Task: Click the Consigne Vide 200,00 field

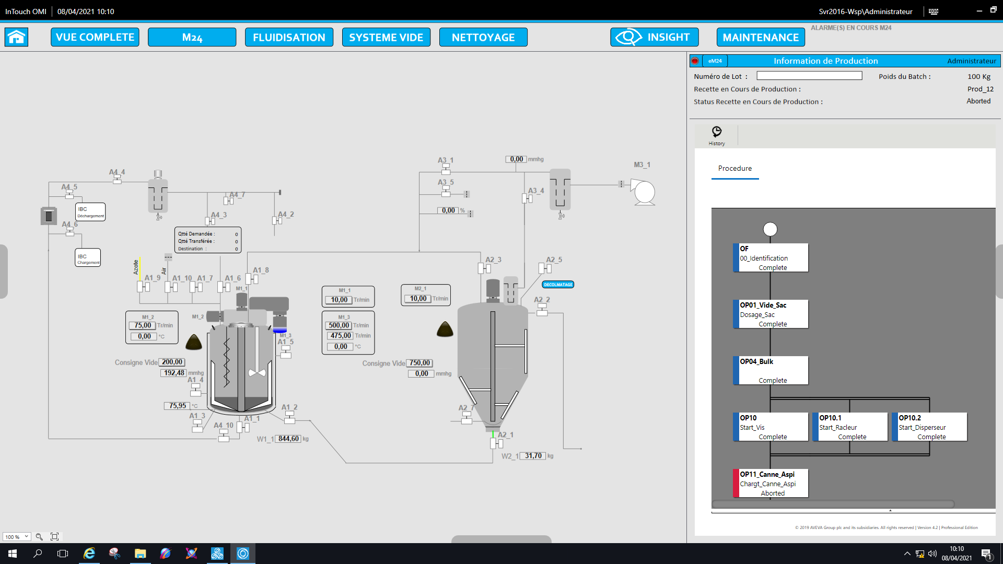Action: click(x=172, y=362)
